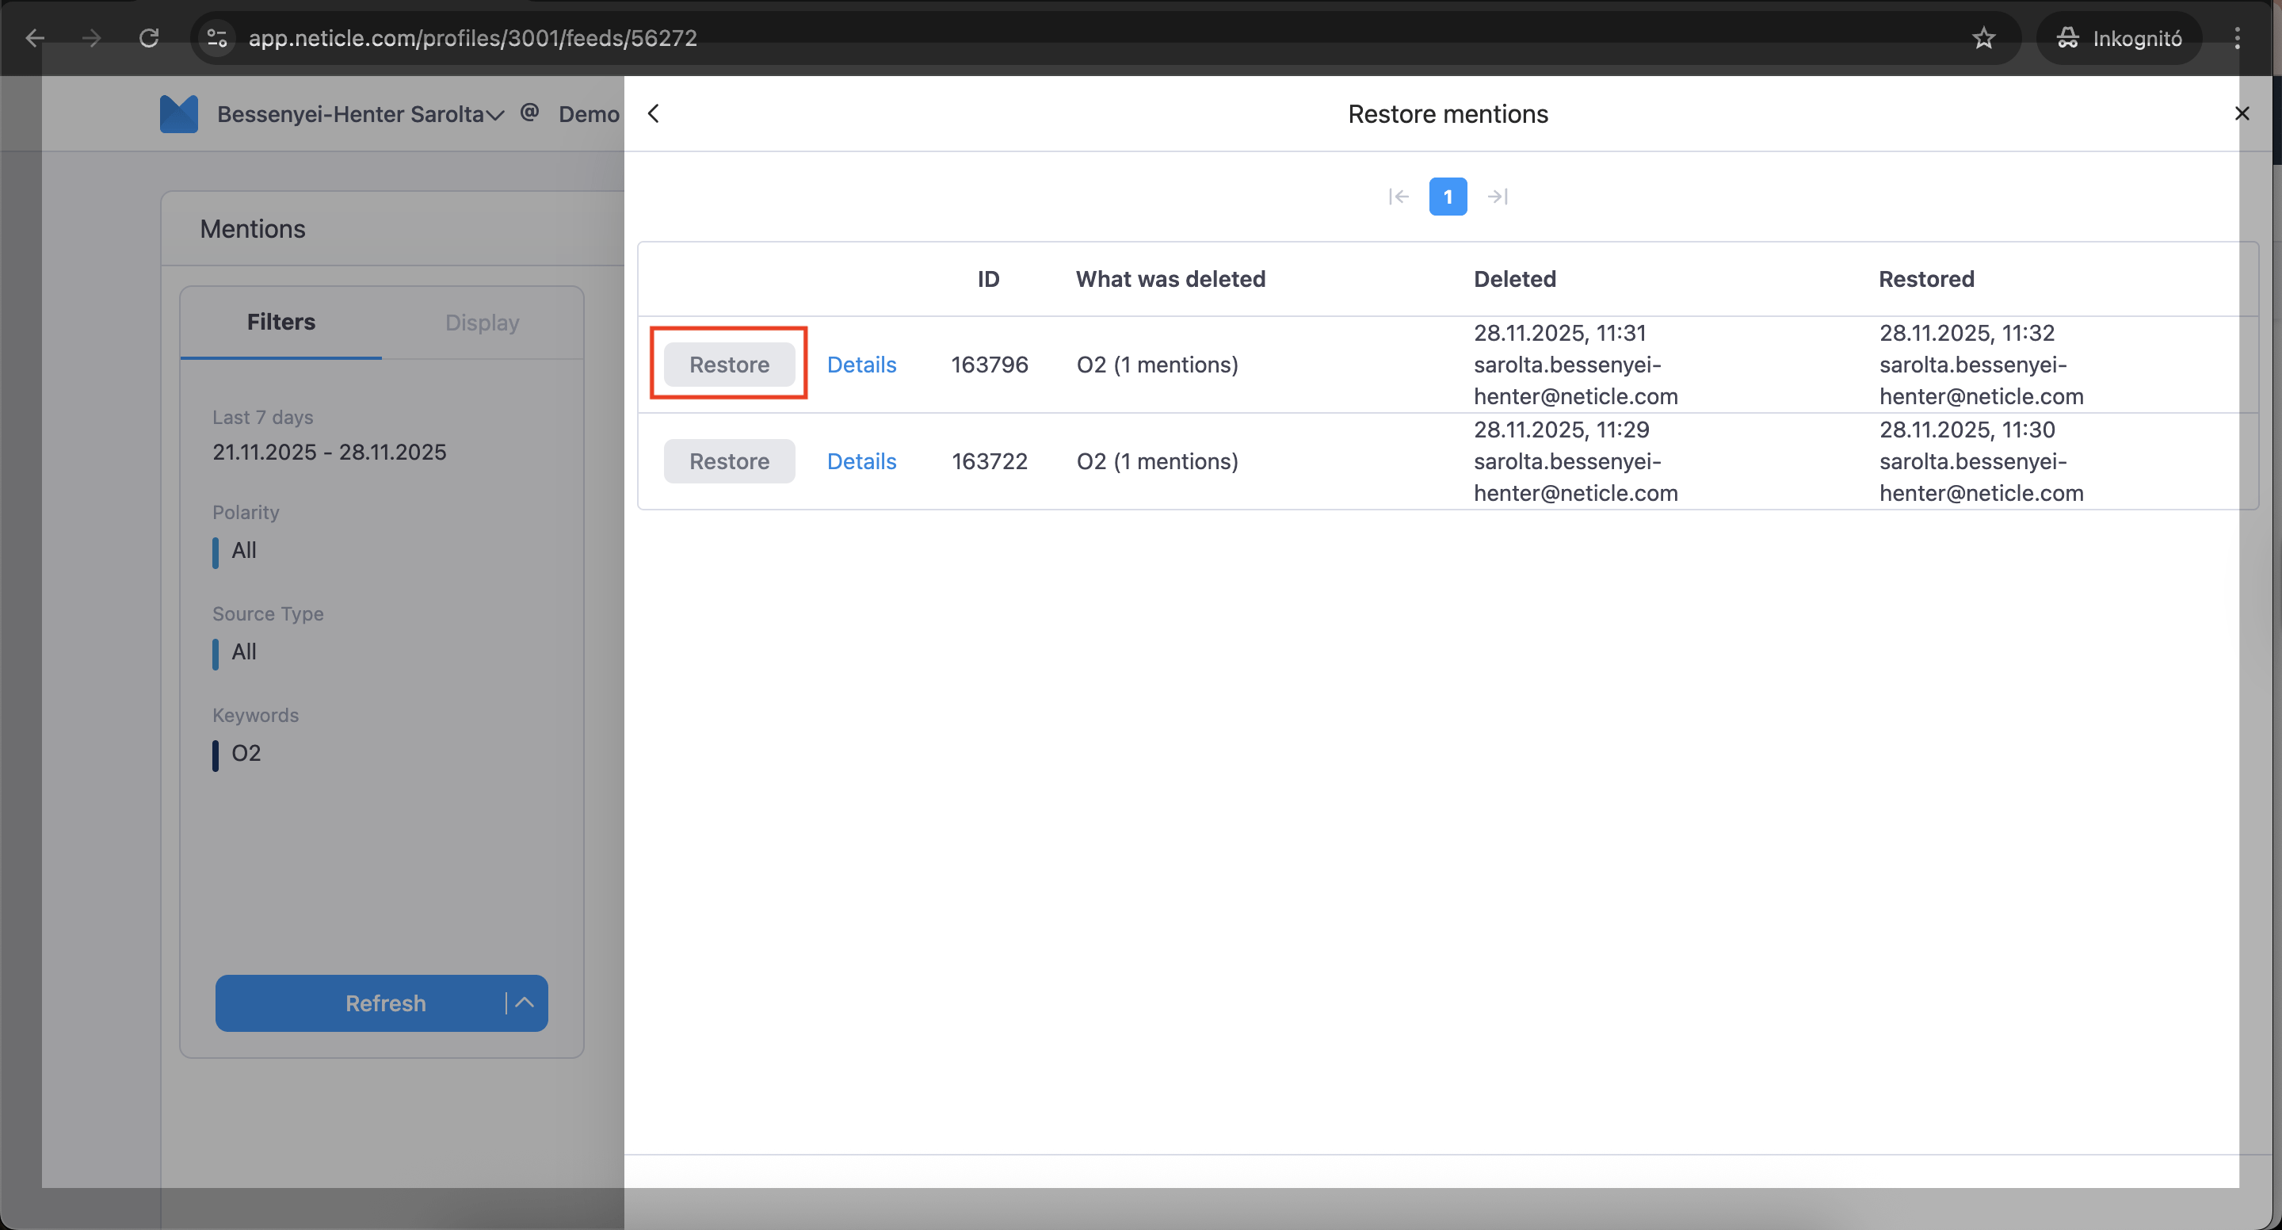
Task: Reload the page with browser refresh icon
Action: pos(149,38)
